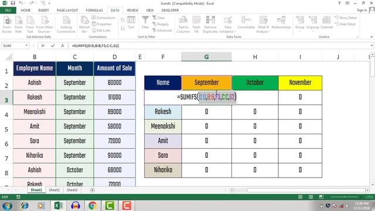Switch to Page Layout view icon
This screenshot has height=211, width=375.
(311, 197)
